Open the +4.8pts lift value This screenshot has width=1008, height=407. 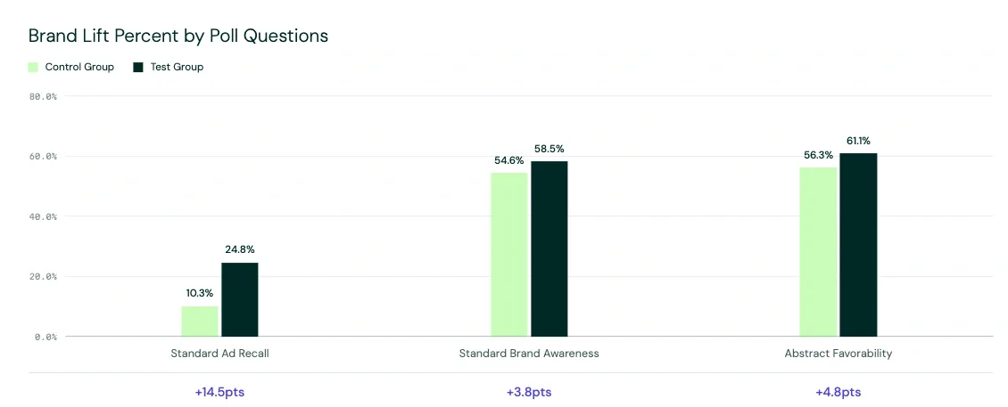click(x=839, y=392)
